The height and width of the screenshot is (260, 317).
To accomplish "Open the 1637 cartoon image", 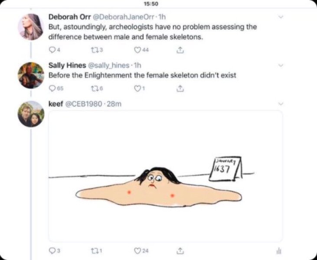I will (166, 176).
